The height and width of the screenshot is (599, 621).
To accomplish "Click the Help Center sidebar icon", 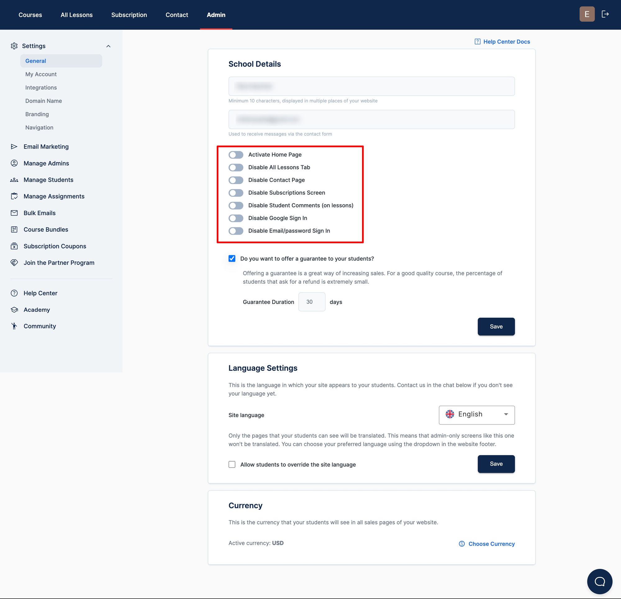I will (x=15, y=293).
